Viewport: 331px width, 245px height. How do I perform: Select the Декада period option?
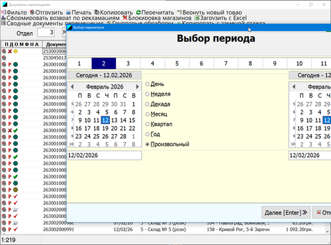point(158,104)
